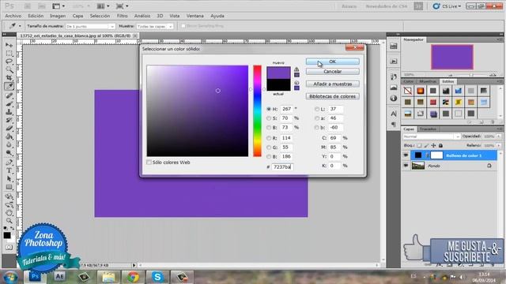Select the Lasso tool
This screenshot has width=506, height=284.
coord(9,62)
